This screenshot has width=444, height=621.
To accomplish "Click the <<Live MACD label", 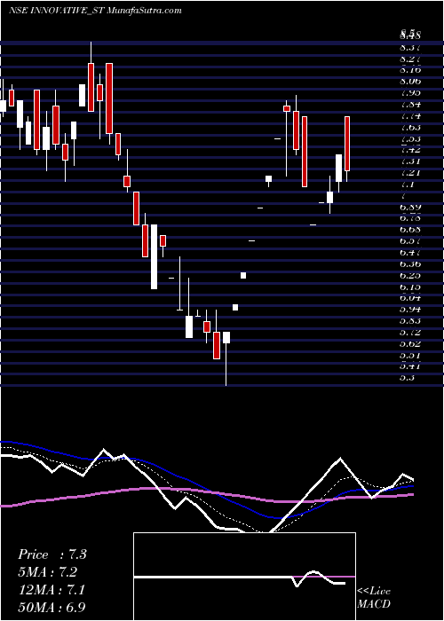I will [x=374, y=598].
